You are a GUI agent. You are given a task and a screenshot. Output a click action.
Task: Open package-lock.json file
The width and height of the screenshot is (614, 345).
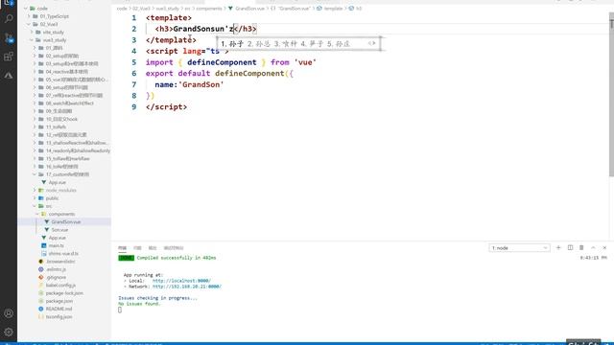coord(64,293)
